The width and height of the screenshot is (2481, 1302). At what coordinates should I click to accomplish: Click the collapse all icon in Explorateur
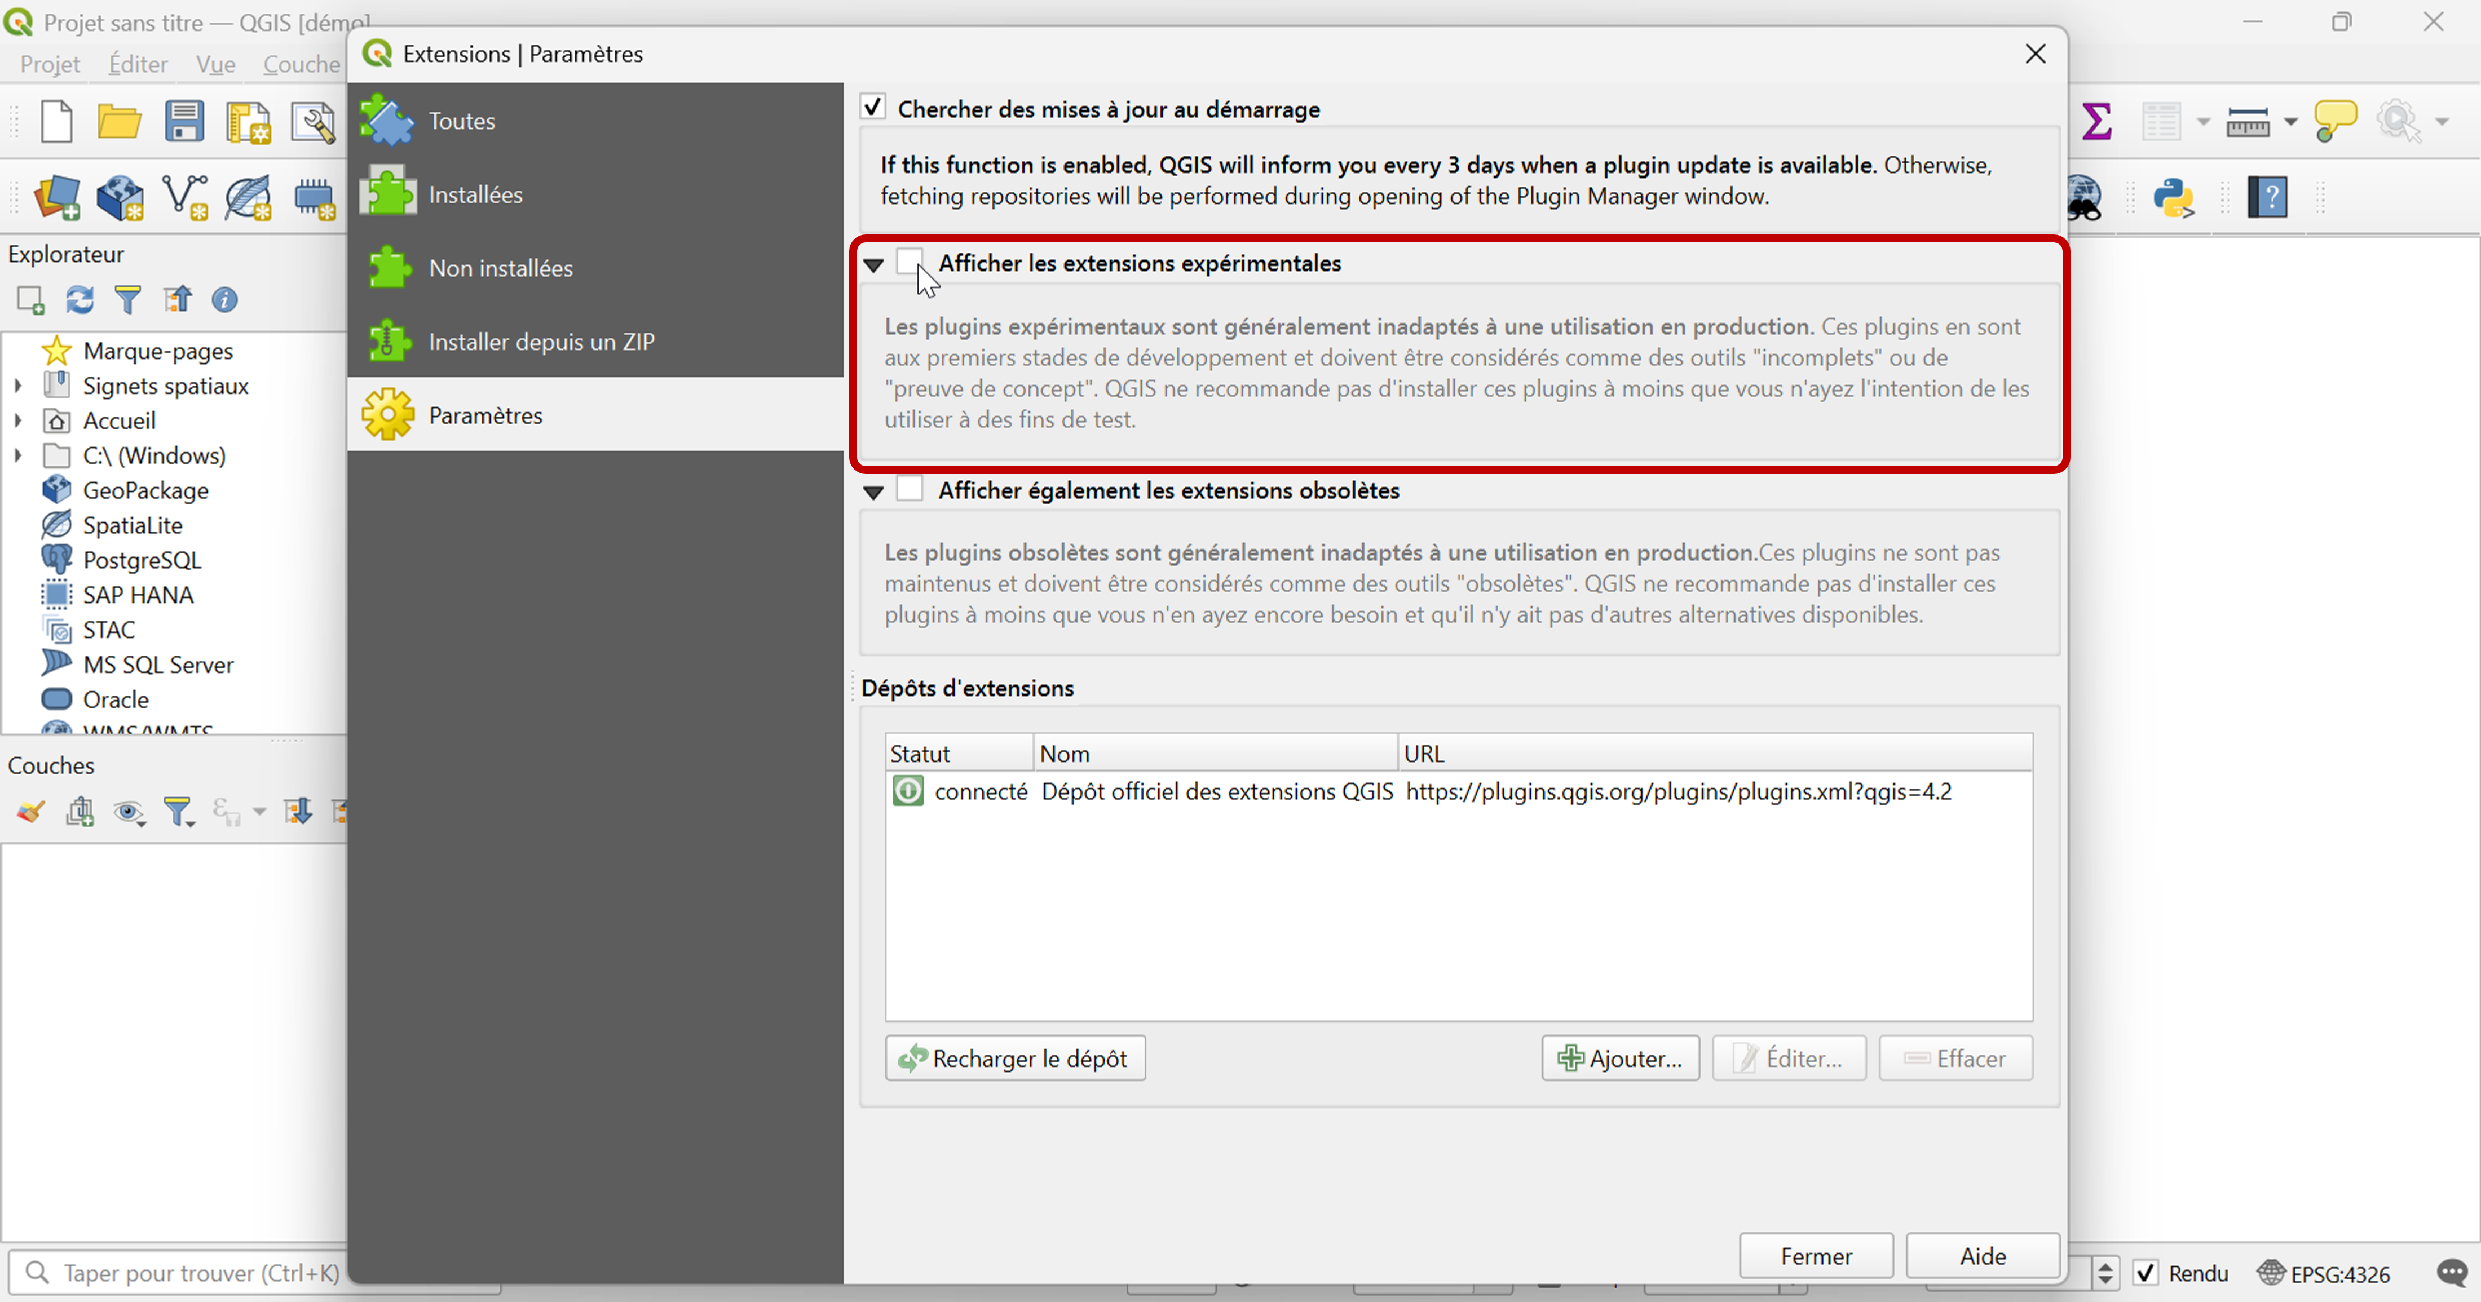177,300
